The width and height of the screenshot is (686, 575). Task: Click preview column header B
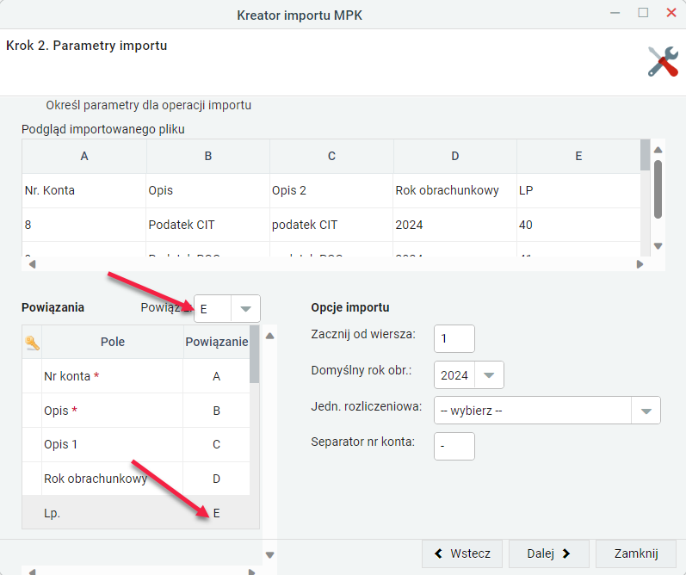tap(207, 156)
